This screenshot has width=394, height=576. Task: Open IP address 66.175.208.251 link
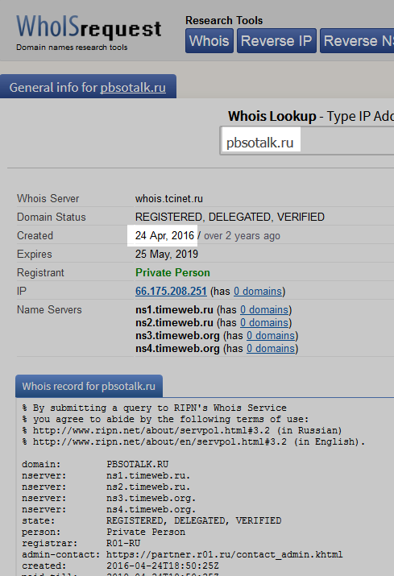point(171,291)
